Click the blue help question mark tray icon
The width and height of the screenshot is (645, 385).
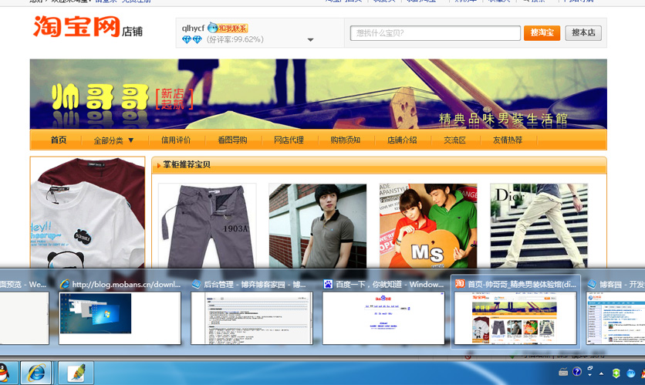577,371
